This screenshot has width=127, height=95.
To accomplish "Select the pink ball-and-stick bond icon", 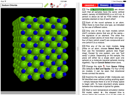I will click(x=59, y=5).
